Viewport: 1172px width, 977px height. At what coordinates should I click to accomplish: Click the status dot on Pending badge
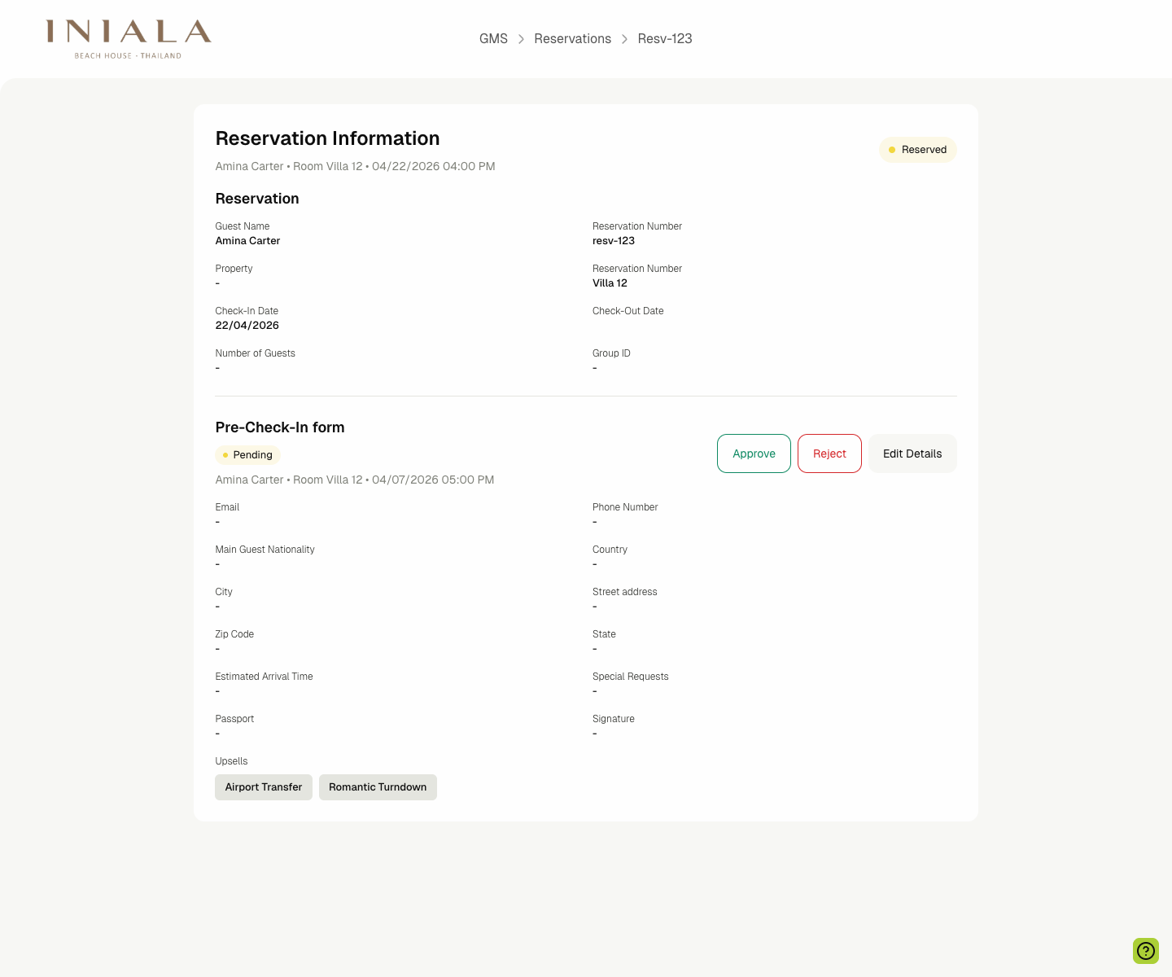(225, 455)
